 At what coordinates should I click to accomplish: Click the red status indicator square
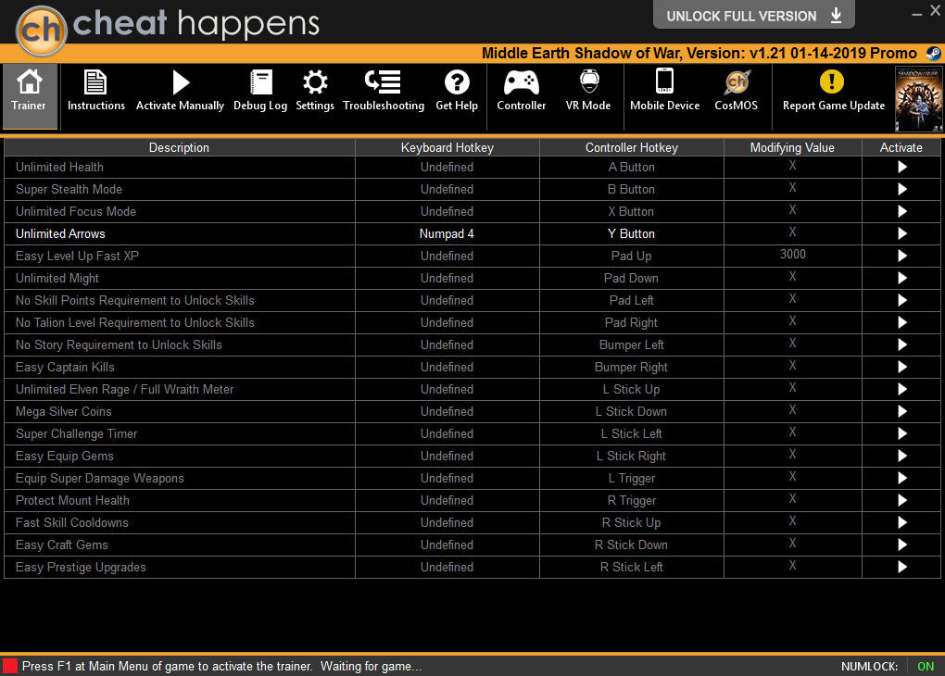10,667
